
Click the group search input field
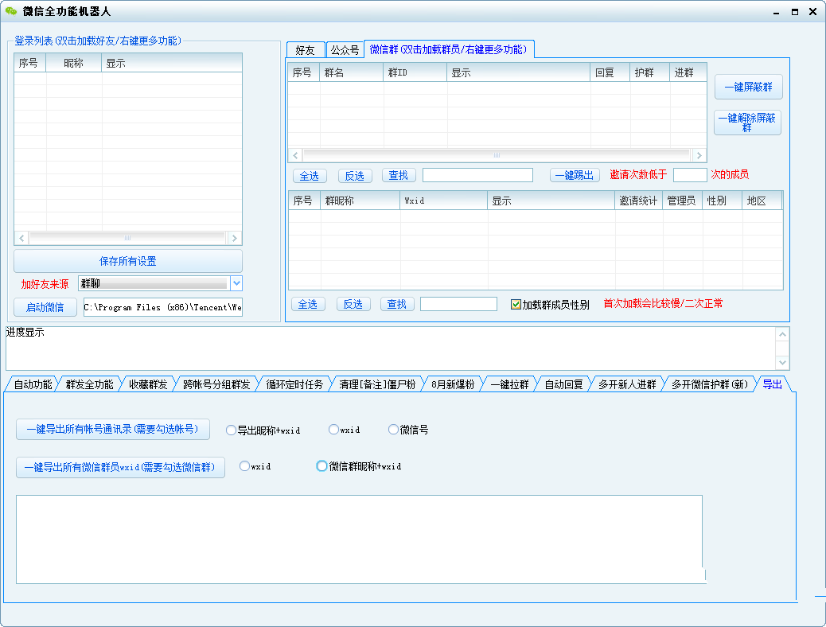click(477, 176)
